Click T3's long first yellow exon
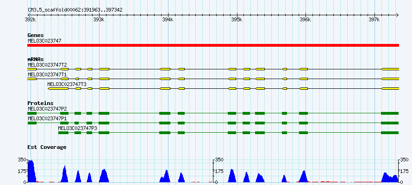 point(58,89)
